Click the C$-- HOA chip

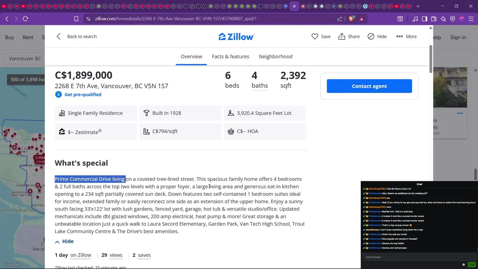pos(265,132)
